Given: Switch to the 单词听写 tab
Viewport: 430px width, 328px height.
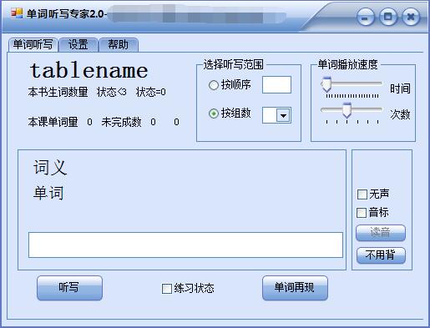Looking at the screenshot, I should [x=33, y=45].
